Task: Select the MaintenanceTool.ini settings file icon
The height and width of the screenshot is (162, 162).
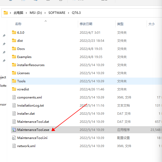Action: [x=14, y=138]
